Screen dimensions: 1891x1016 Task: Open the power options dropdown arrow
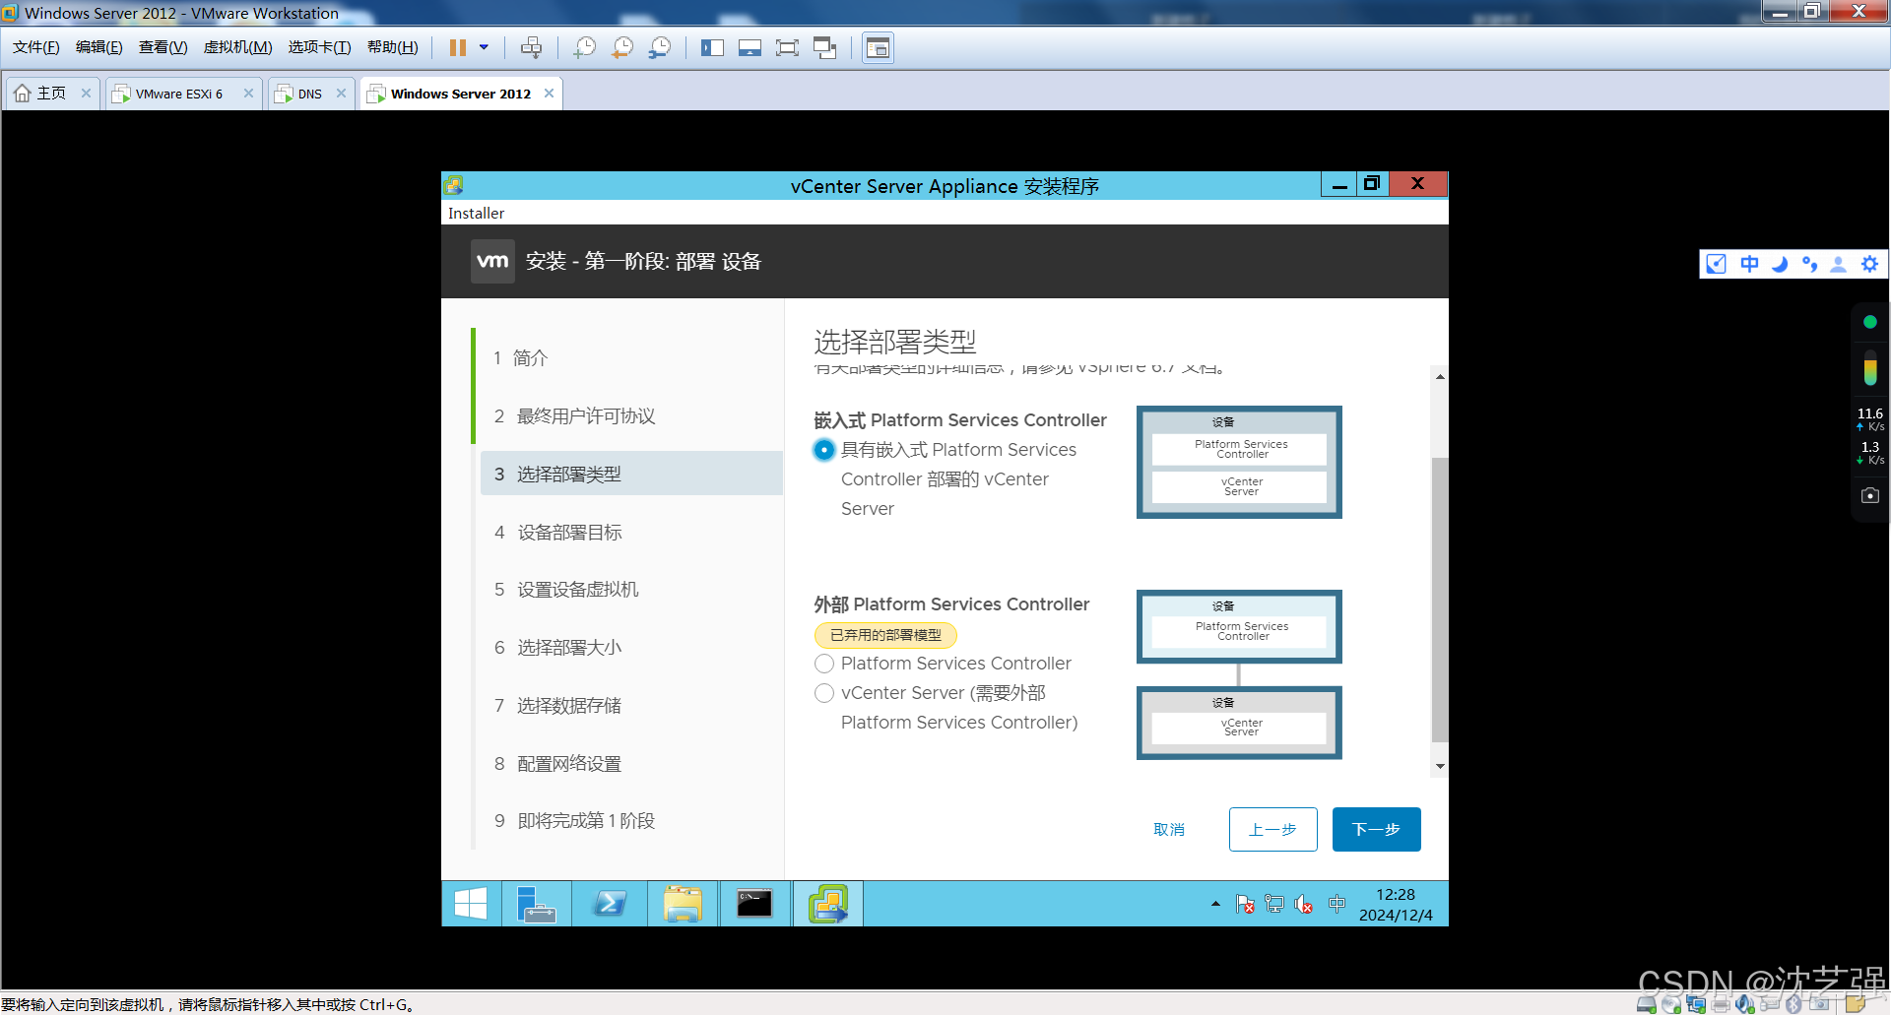(484, 47)
